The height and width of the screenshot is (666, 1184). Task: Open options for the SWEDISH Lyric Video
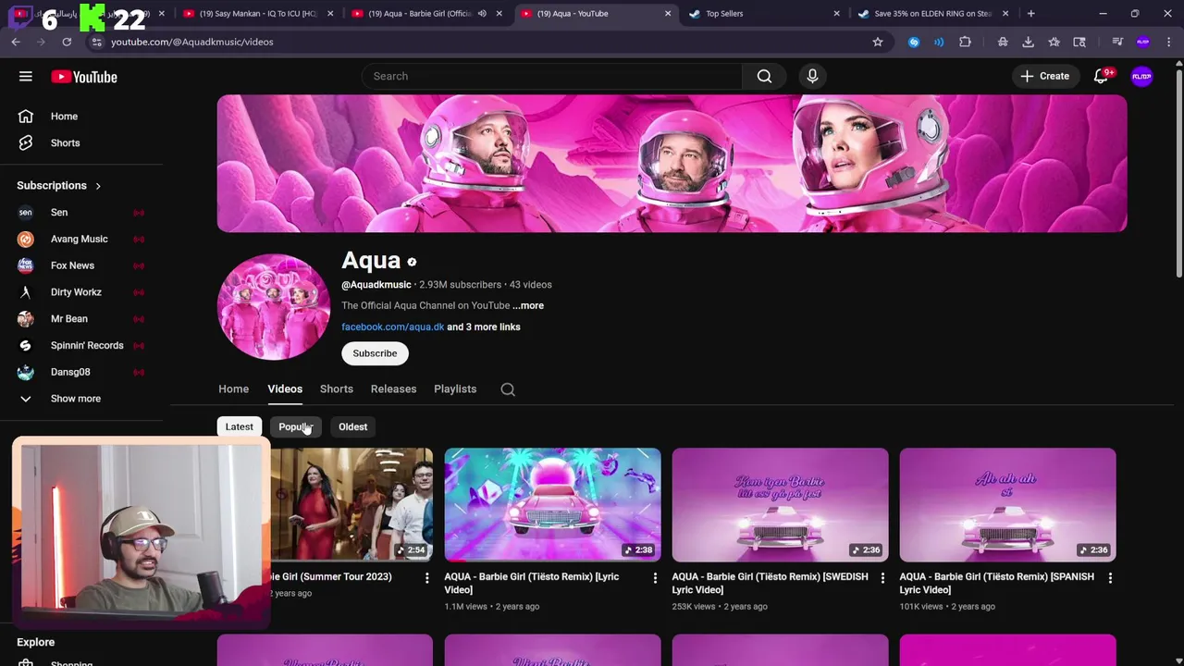tap(882, 578)
